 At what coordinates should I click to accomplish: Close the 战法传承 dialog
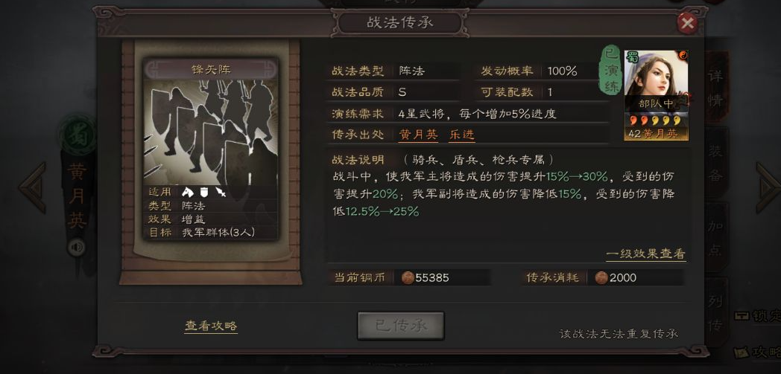tap(687, 23)
